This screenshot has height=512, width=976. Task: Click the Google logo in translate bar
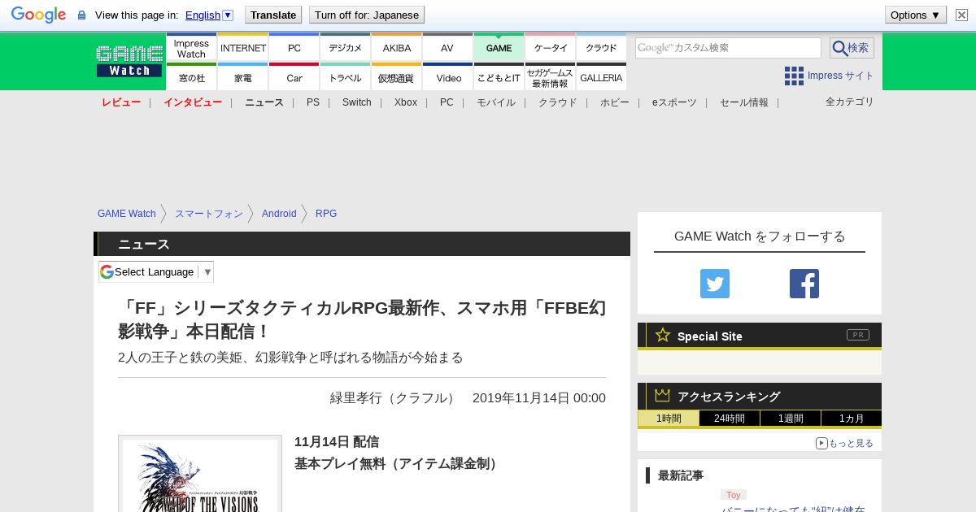pyautogui.click(x=38, y=15)
